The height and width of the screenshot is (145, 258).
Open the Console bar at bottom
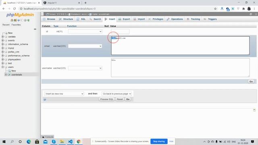tap(48, 137)
